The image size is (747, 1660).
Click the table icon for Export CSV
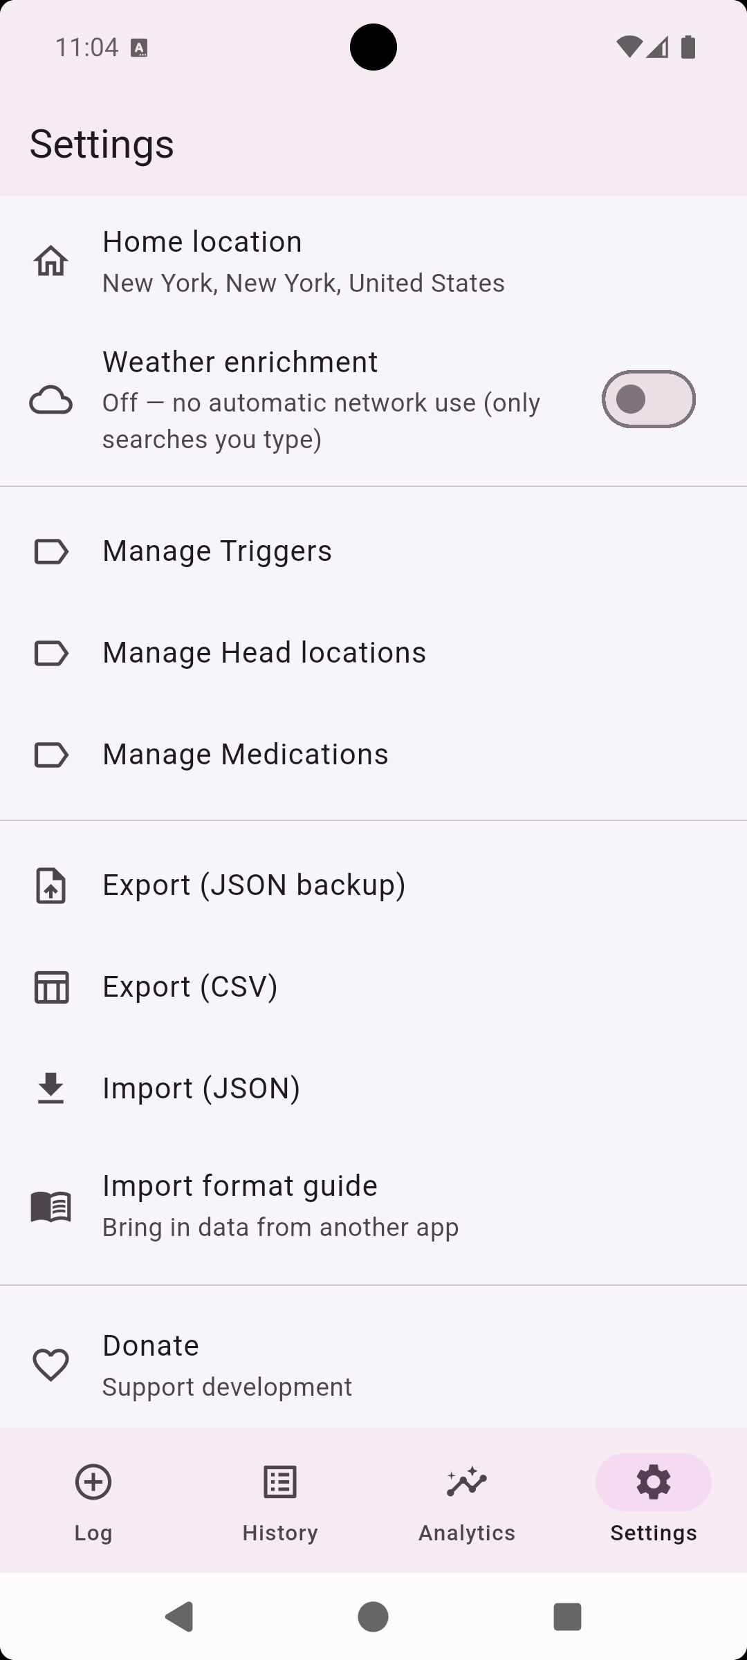(x=51, y=987)
